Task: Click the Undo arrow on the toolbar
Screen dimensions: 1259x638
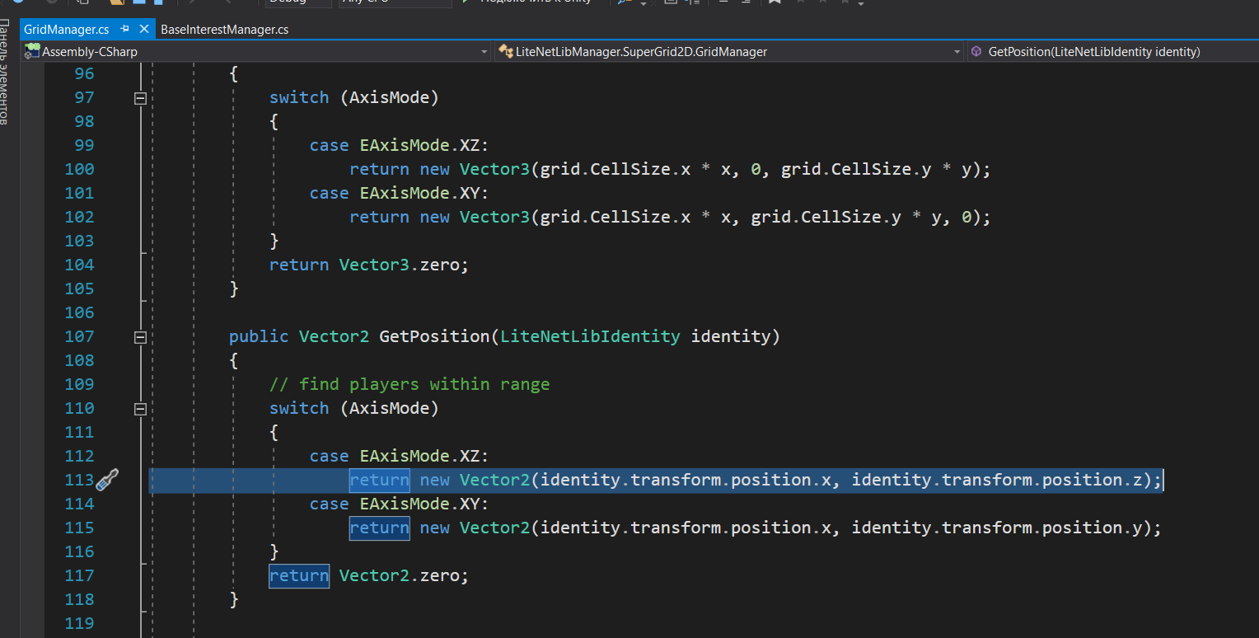Action: pyautogui.click(x=191, y=2)
